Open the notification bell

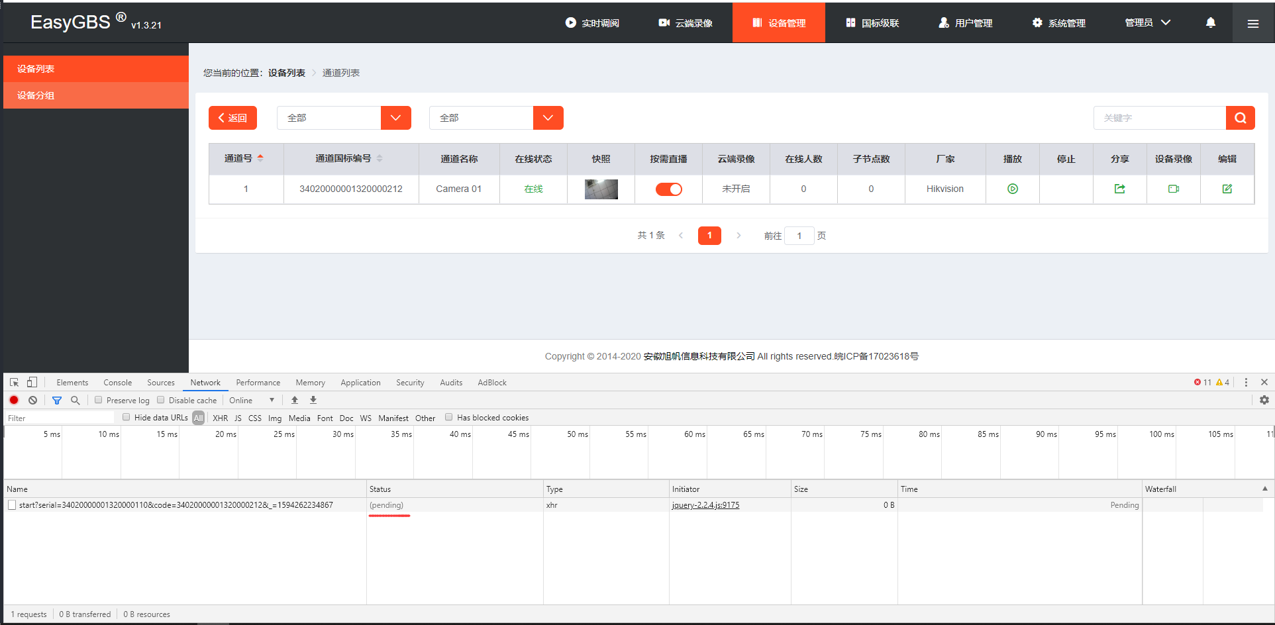(x=1210, y=23)
